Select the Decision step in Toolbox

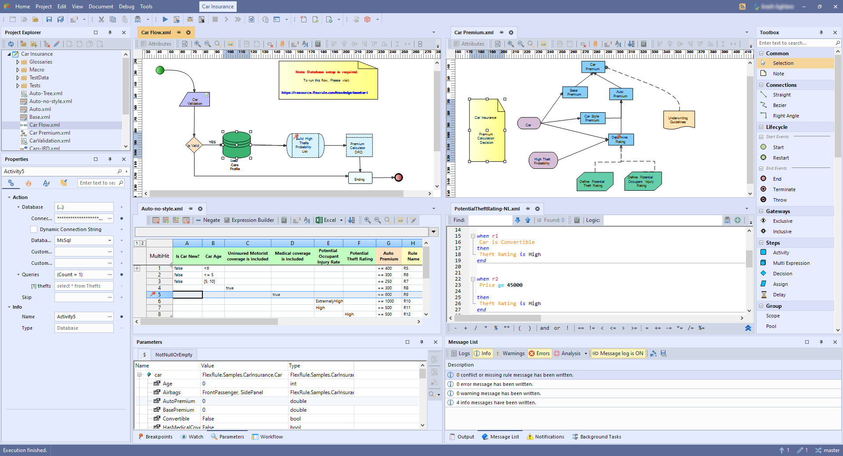[x=782, y=274]
